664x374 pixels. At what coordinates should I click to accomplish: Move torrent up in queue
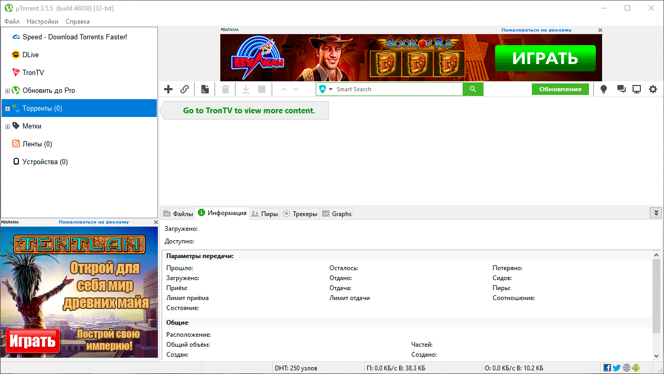(284, 89)
